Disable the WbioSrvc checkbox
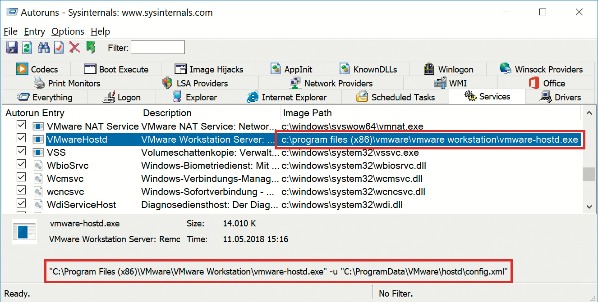This screenshot has width=598, height=302. (x=21, y=165)
